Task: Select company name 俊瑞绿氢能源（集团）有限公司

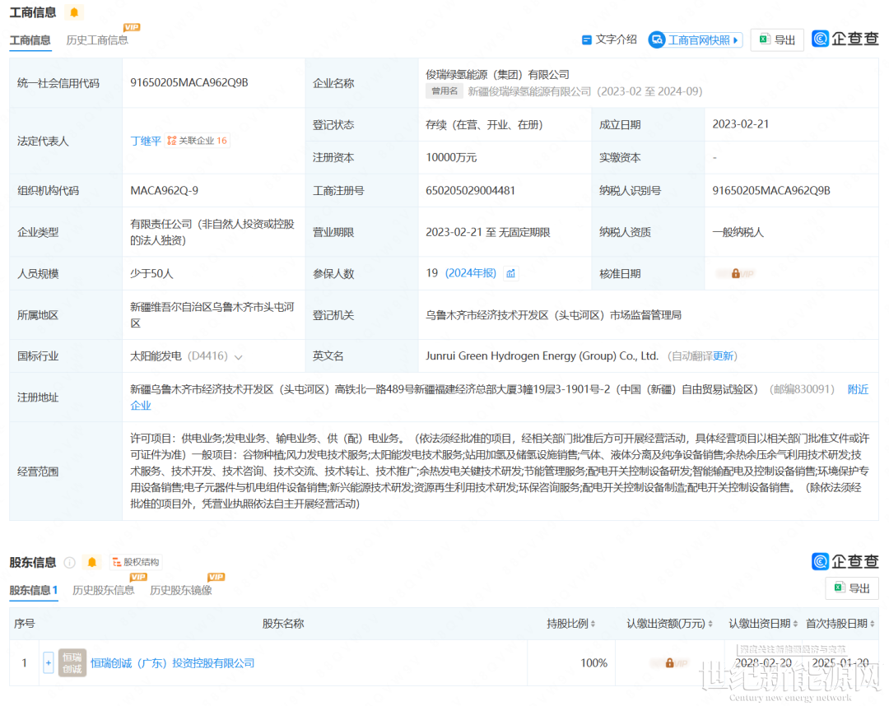Action: [x=497, y=75]
